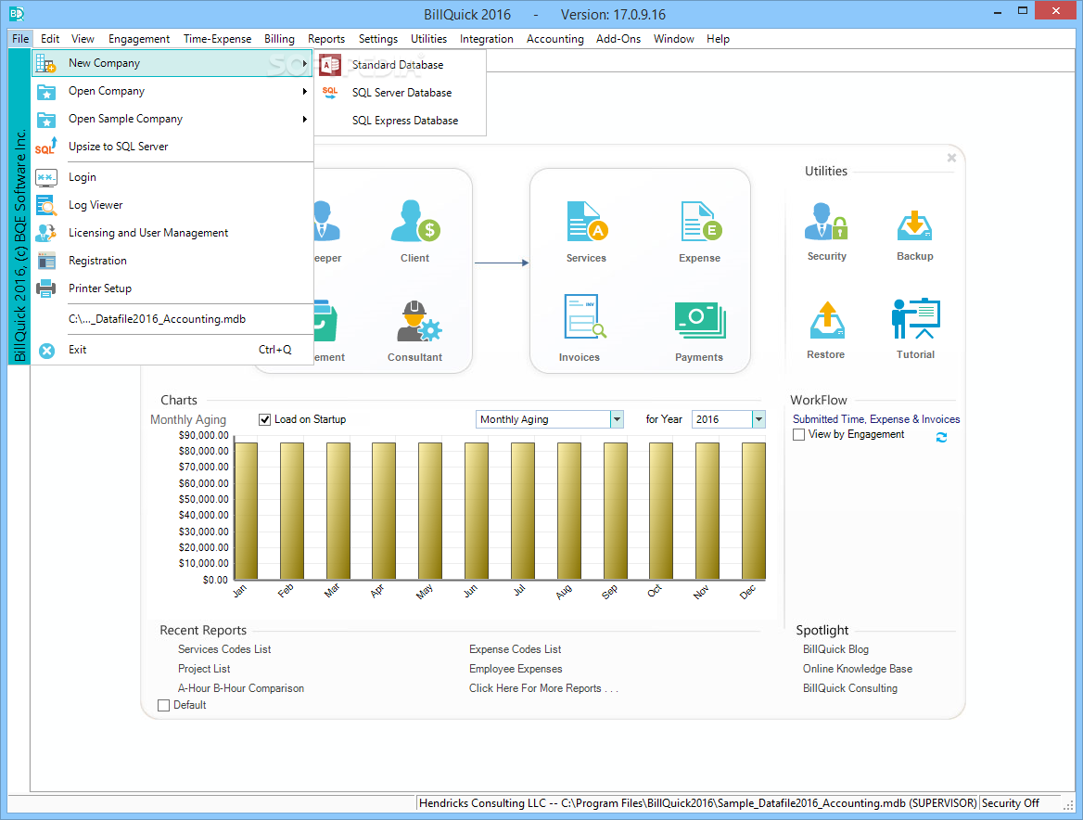Click the Printer Setup printer icon
1083x820 pixels.
point(46,288)
